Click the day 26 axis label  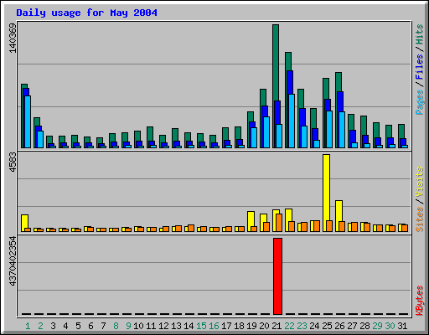point(339,326)
